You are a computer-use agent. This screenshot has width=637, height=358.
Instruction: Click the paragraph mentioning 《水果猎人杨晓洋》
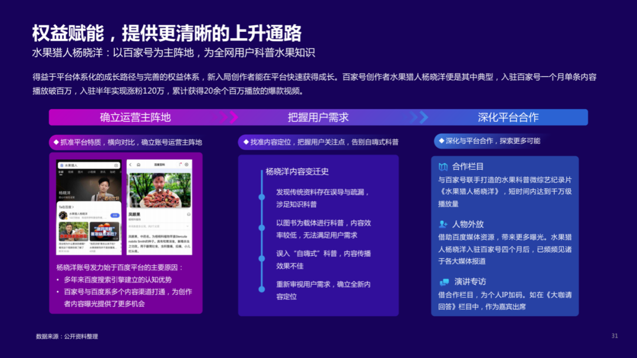(x=504, y=192)
